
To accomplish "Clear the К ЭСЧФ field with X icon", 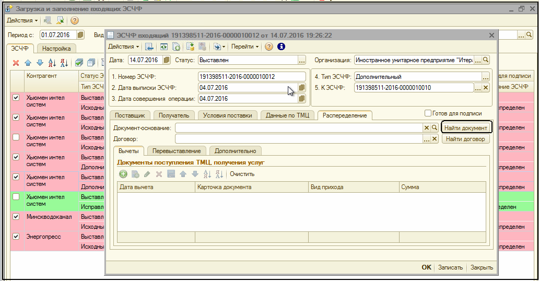I will click(x=486, y=88).
